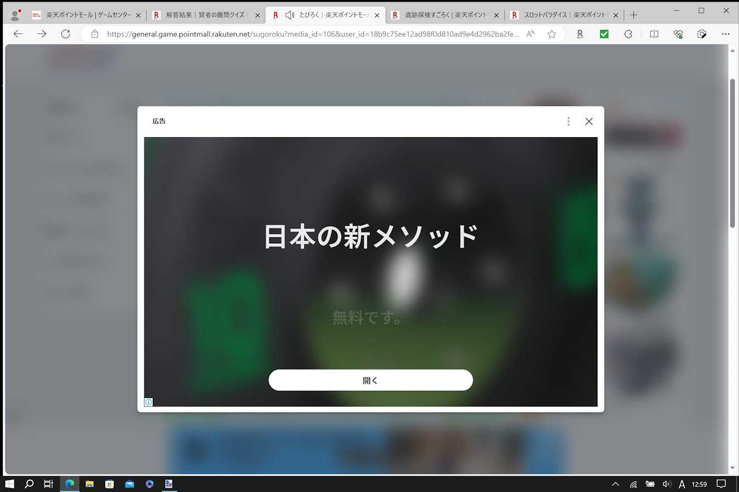739x492 pixels.
Task: Check battery status in the tray
Action: [x=650, y=484]
